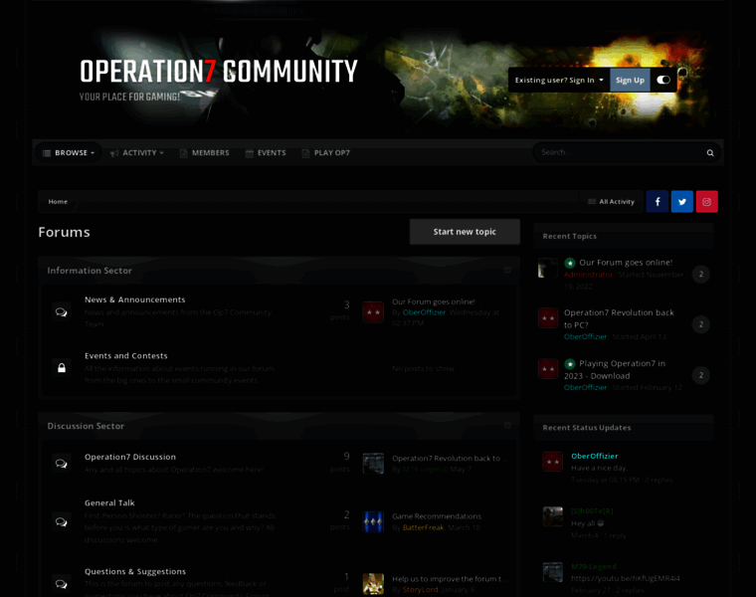Open OberOffizier avatar in News row
The height and width of the screenshot is (597, 756).
tap(373, 312)
